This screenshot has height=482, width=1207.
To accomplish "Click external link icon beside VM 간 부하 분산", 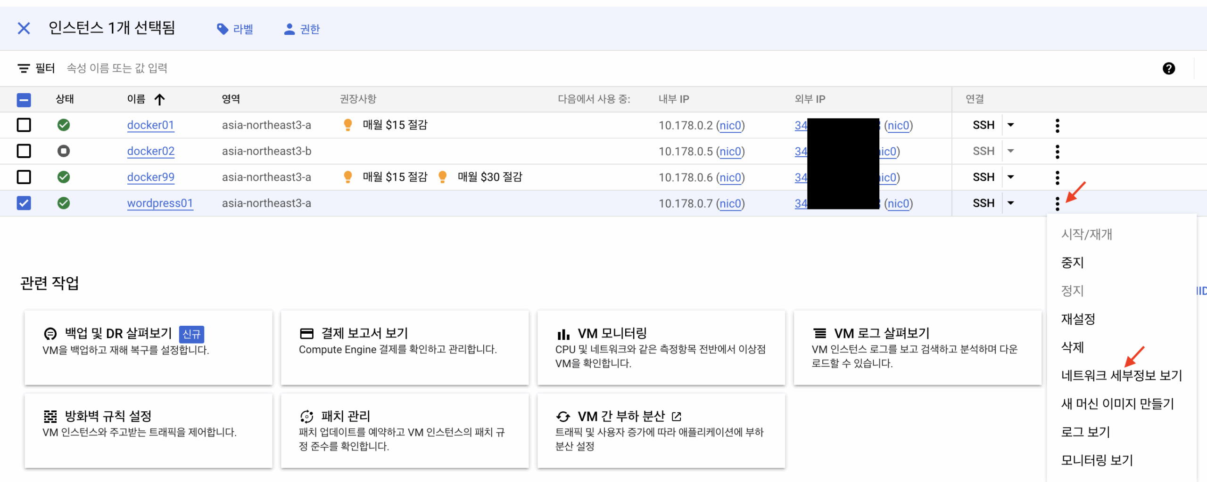I will (x=677, y=417).
